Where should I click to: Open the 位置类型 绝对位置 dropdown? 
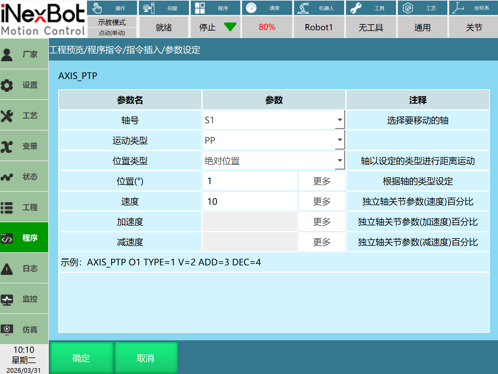click(340, 160)
